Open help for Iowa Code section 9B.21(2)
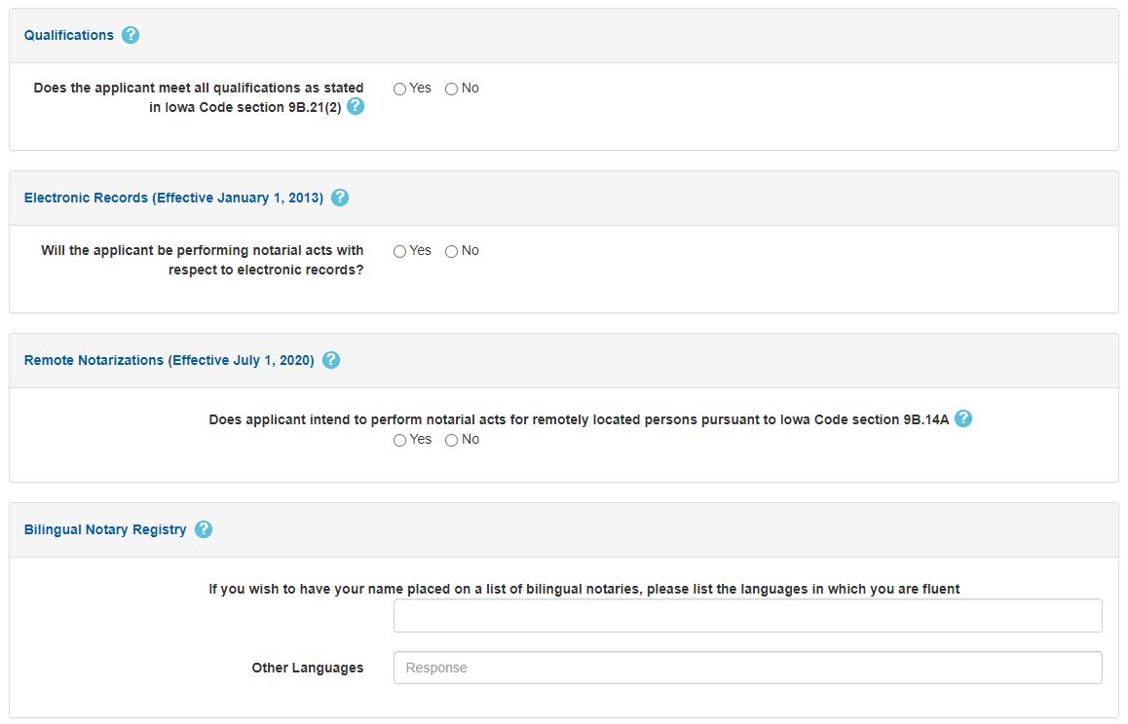This screenshot has width=1128, height=724. [x=356, y=106]
